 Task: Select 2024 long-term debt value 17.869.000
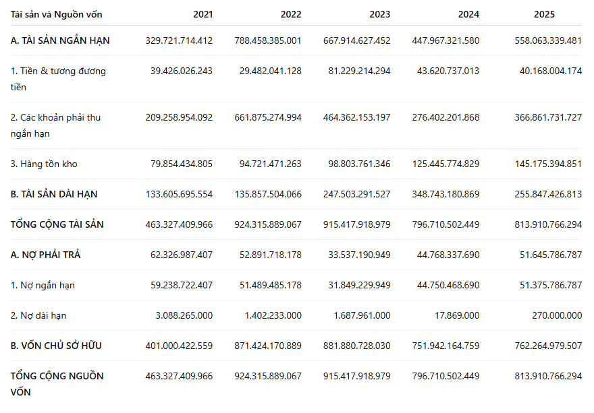[x=457, y=315]
